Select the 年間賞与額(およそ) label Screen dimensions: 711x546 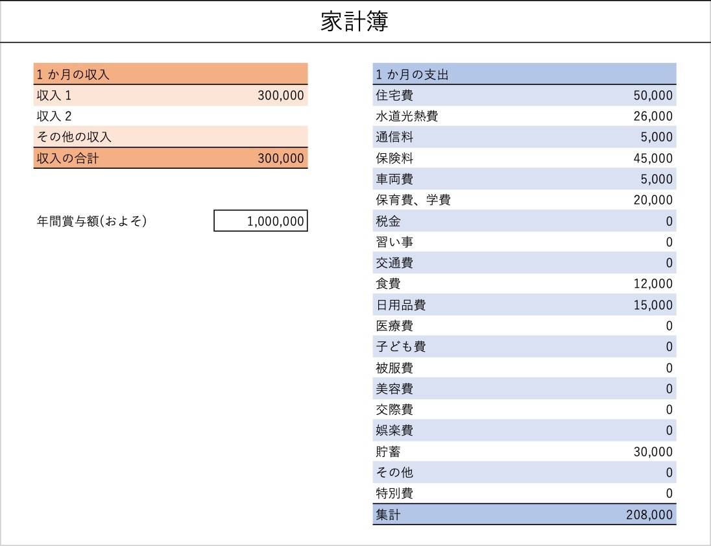[x=92, y=221]
